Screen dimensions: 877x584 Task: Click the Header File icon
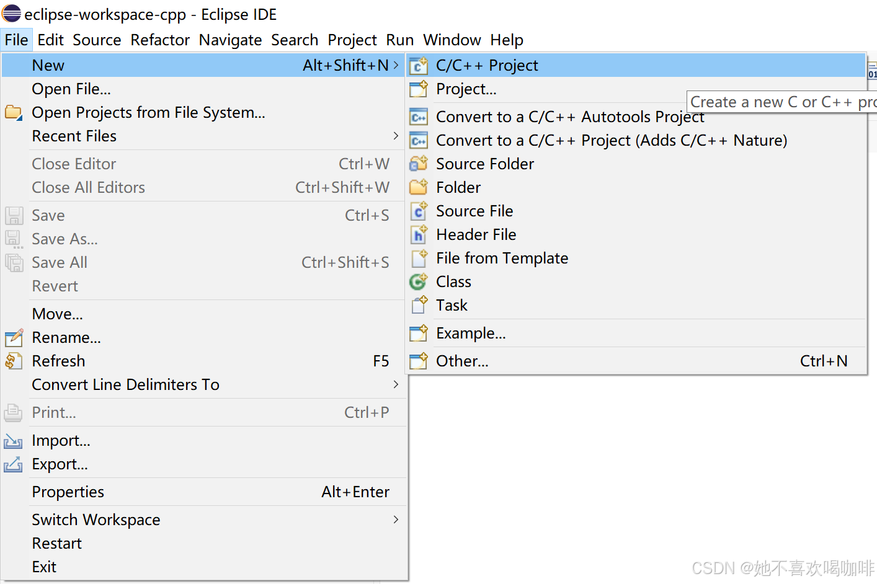(419, 234)
